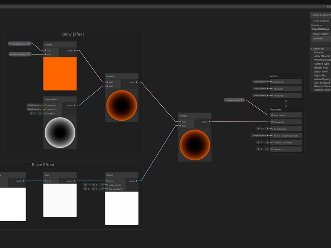Viewport: 331px width, 248px height.
Task: Open Tangent Space dropdown for Fragment Normal
Action: (x=260, y=136)
